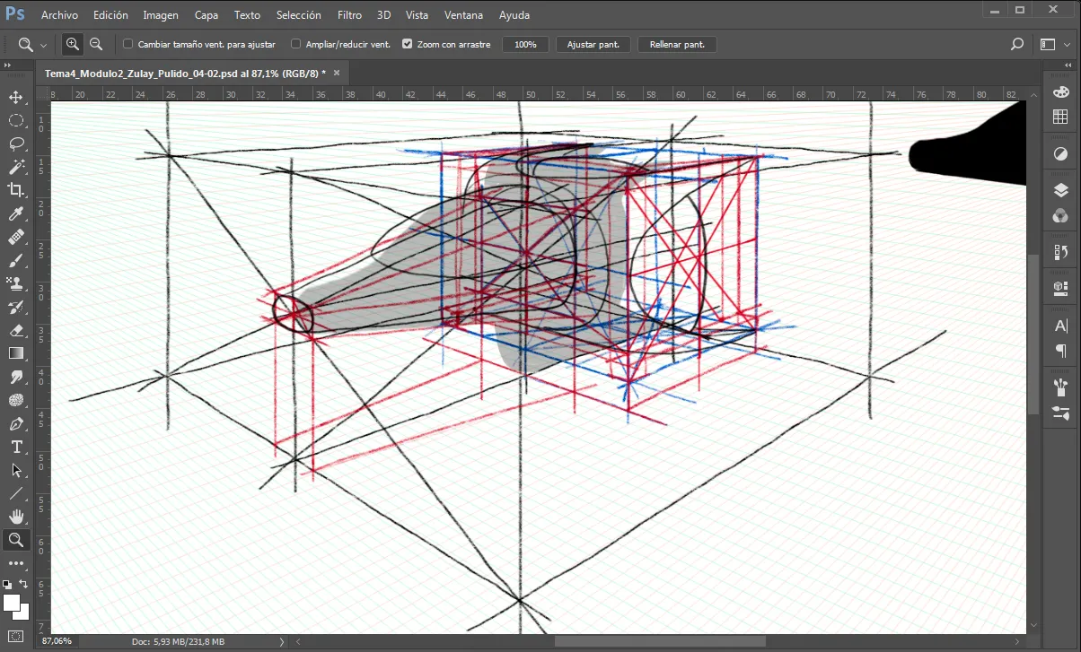Open the Archivo menu
Viewport: 1081px width, 652px height.
click(59, 15)
